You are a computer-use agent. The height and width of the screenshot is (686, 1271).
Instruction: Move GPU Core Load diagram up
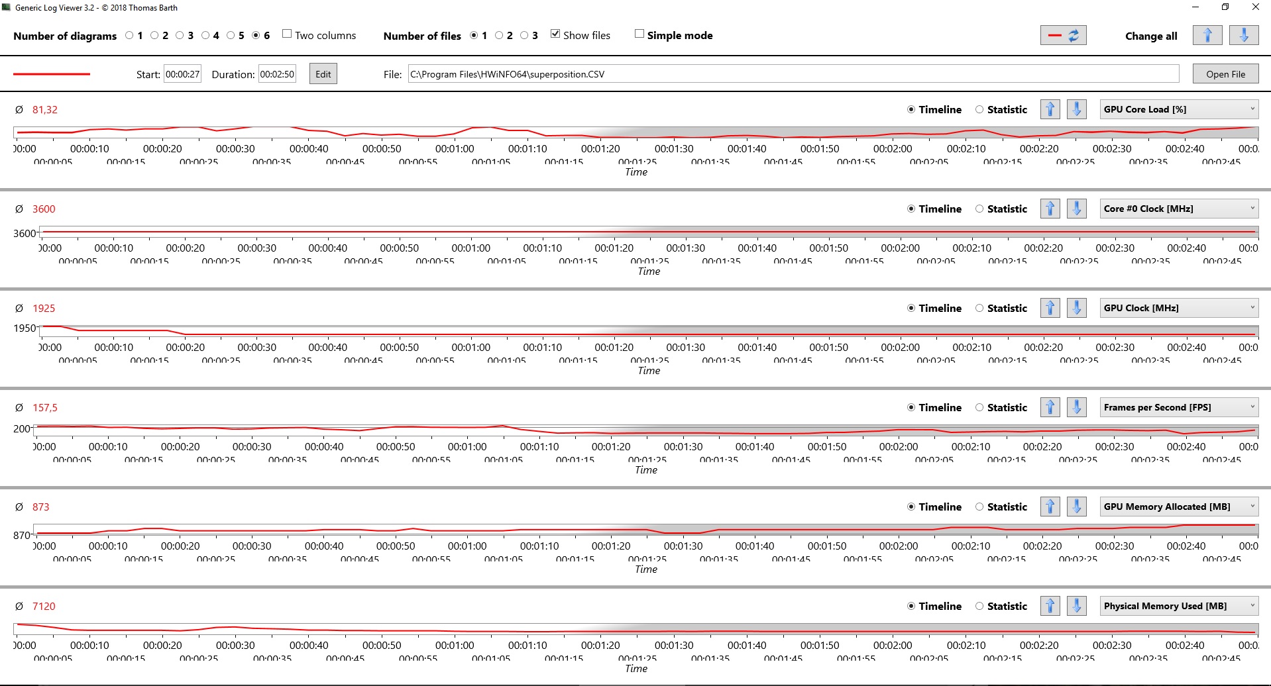(1050, 109)
